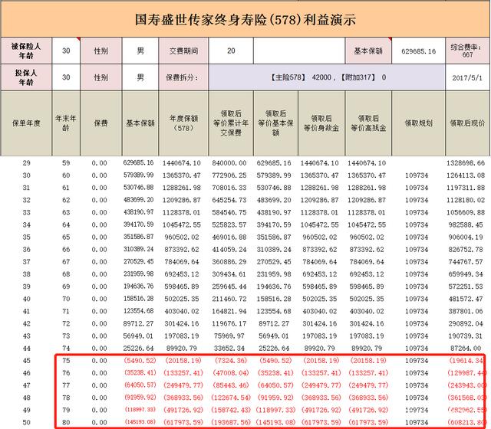Select the cell with value 414059.24
Screen dimensions: 491x429
pos(229,250)
